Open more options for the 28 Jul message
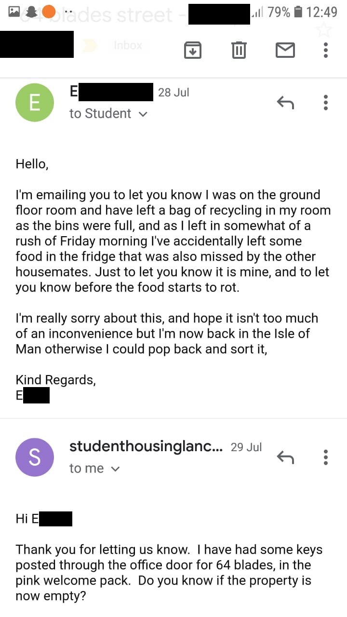Viewport: 347px width, 617px height. 326,102
